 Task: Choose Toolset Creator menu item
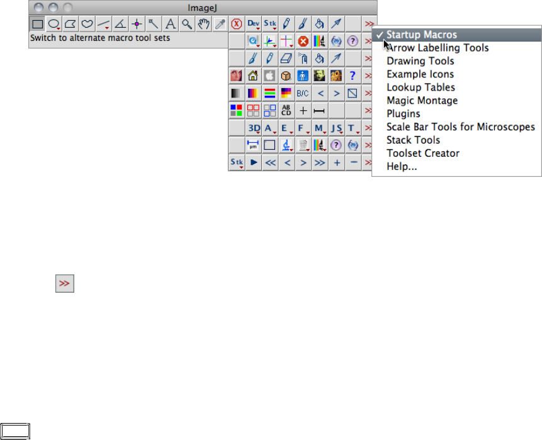coord(456,153)
